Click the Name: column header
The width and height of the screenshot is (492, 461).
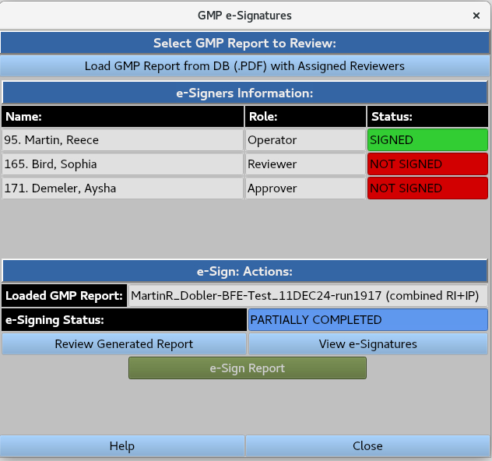pos(122,117)
